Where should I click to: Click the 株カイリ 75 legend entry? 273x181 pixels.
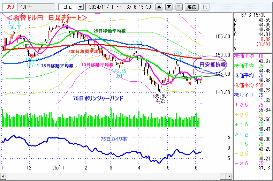[249, 95]
